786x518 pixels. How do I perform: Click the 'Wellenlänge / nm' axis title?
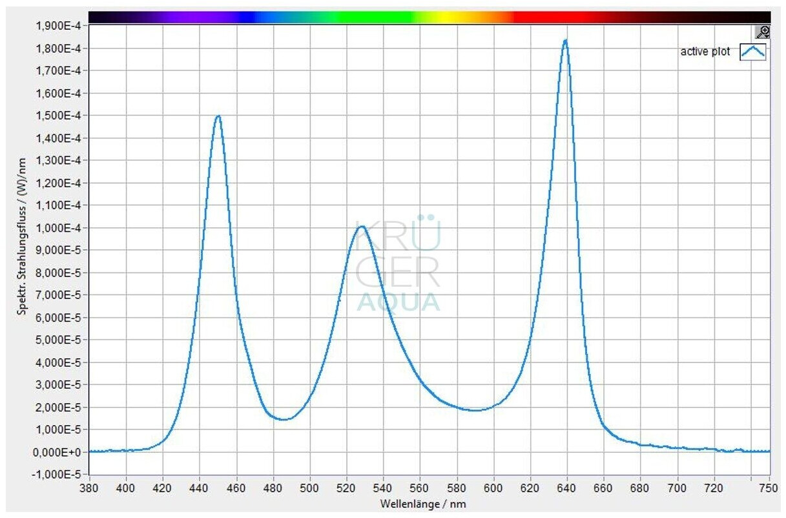click(x=423, y=504)
